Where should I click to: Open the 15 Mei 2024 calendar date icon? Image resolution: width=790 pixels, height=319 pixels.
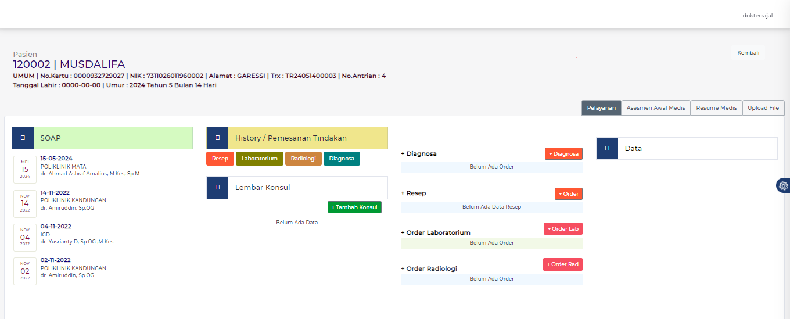(25, 169)
